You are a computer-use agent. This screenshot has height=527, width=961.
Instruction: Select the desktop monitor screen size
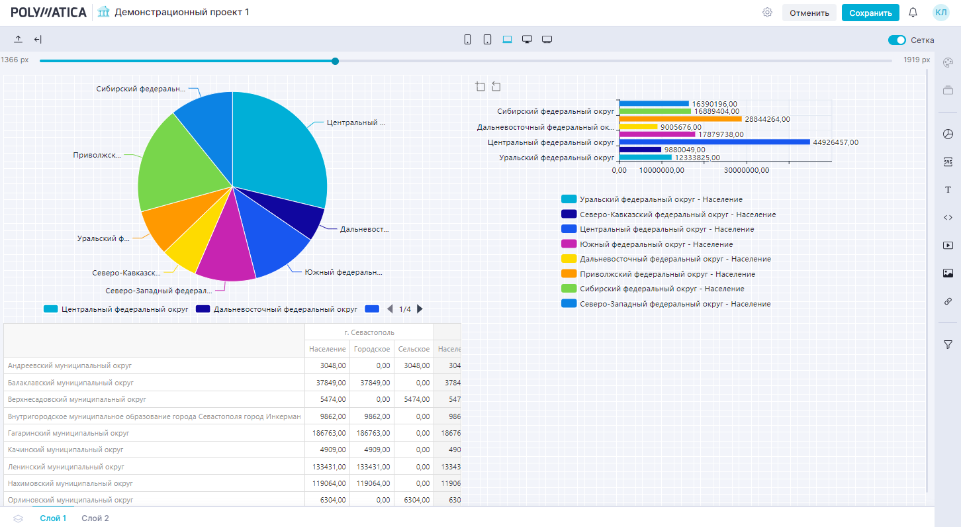coord(527,40)
